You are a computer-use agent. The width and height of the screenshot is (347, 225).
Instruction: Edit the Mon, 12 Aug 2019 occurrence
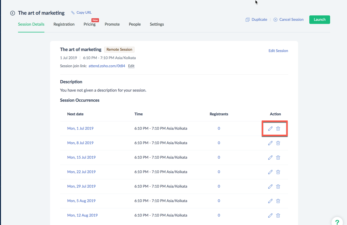pyautogui.click(x=270, y=215)
